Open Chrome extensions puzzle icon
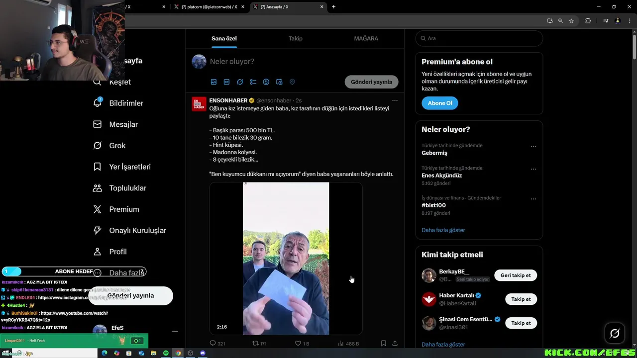The image size is (637, 358). click(x=588, y=21)
